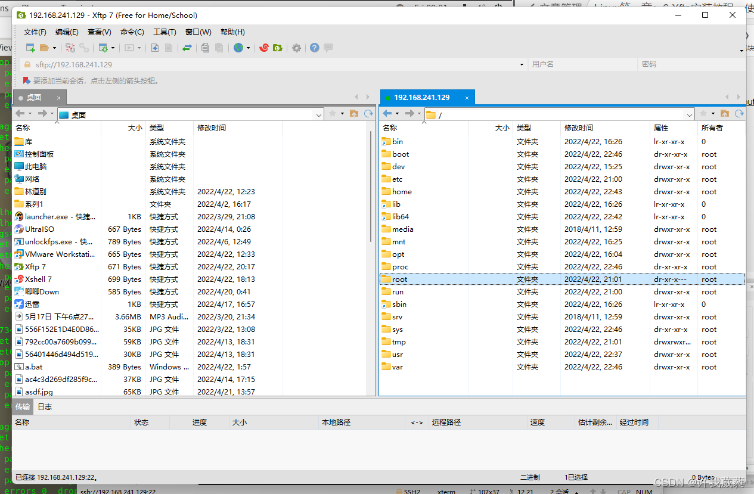Open the address bar history dropdown
Image resolution: width=754 pixels, height=494 pixels.
[x=522, y=64]
